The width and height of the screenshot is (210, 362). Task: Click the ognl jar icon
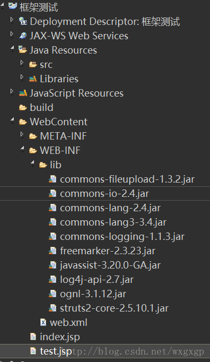pyautogui.click(x=52, y=294)
